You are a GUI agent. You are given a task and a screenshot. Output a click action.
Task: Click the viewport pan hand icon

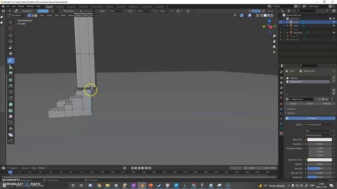(x=274, y=41)
